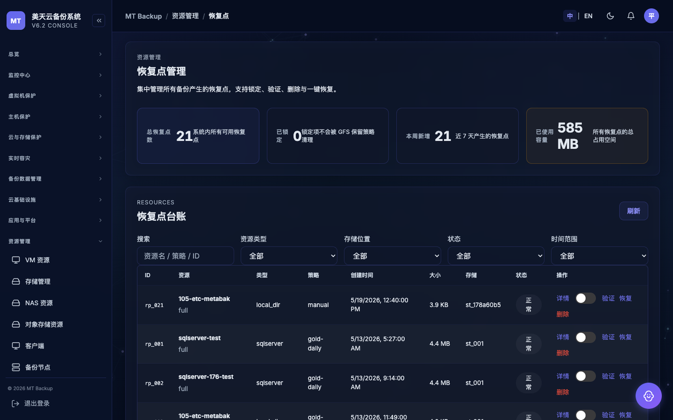Click 删除 for rp_021
Screen dimensions: 673x420
click(x=563, y=314)
